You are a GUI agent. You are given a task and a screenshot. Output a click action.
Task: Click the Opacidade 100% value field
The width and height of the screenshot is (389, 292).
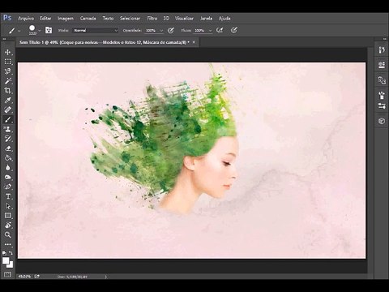click(152, 31)
